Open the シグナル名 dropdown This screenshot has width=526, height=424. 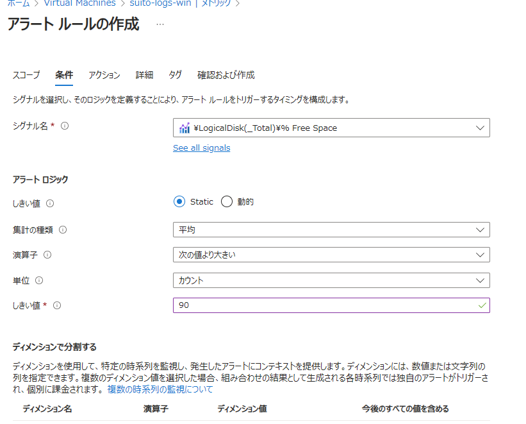click(331, 128)
